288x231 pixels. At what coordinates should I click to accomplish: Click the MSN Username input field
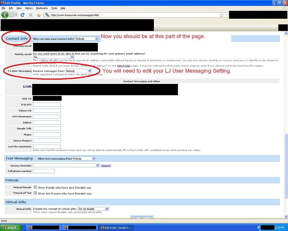point(47,117)
